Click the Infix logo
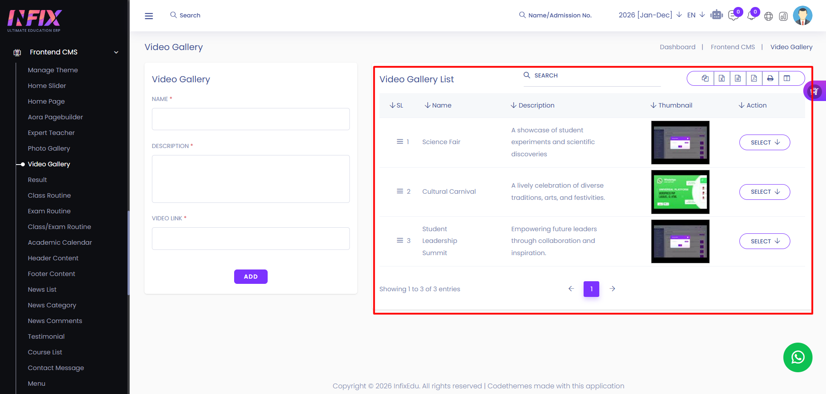826x394 pixels. point(34,20)
